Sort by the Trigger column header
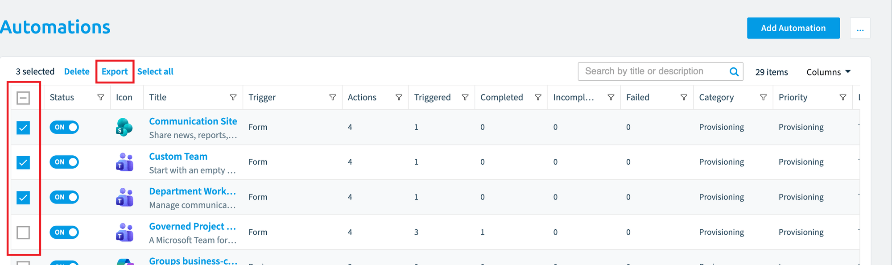This screenshot has width=892, height=265. pyautogui.click(x=262, y=97)
